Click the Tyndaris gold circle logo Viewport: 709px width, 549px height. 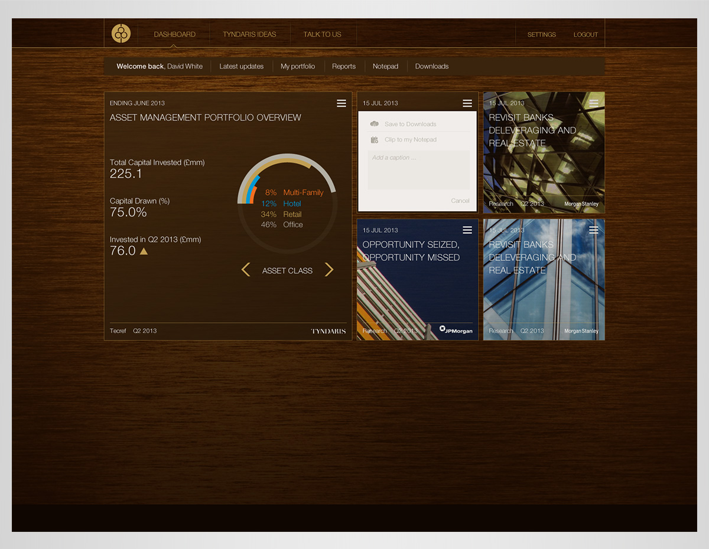click(121, 34)
